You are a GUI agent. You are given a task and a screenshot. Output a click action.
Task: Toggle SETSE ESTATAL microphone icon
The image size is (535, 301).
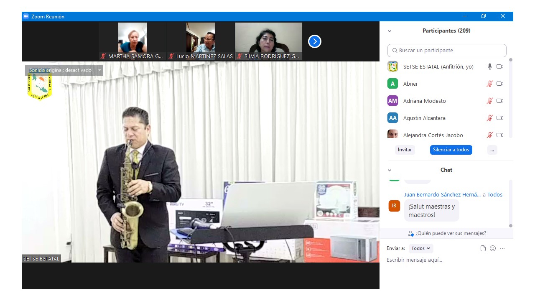point(490,66)
